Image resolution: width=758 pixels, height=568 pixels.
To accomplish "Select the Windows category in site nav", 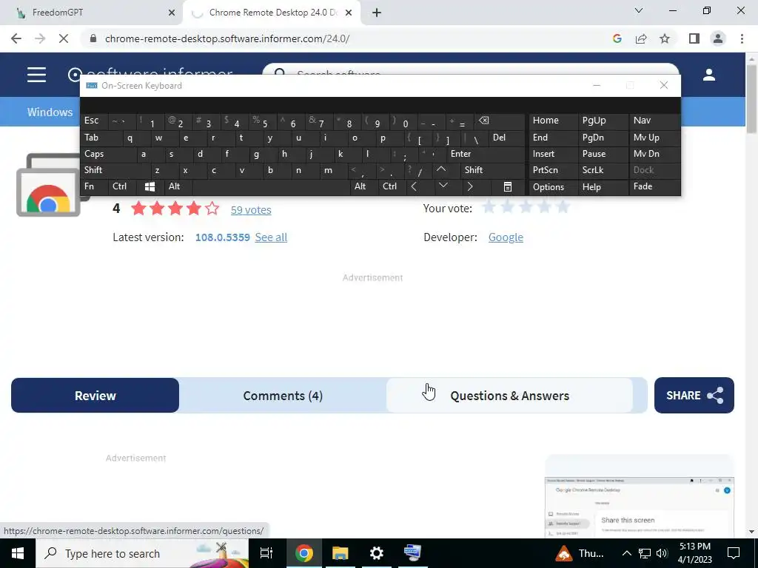I will (50, 112).
